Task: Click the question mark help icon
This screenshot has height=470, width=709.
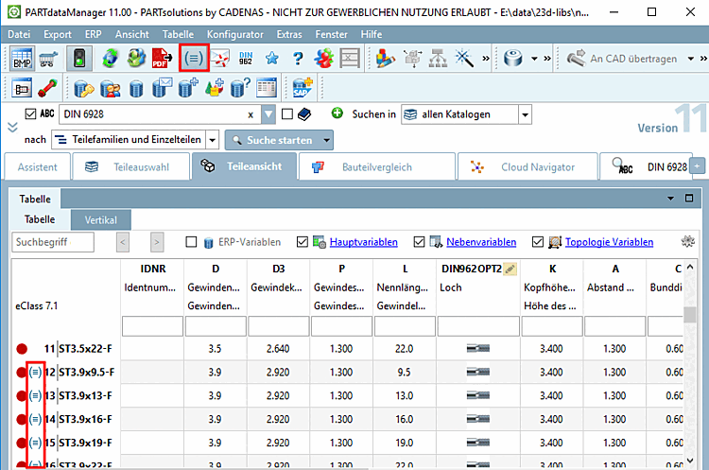Action: coord(298,59)
